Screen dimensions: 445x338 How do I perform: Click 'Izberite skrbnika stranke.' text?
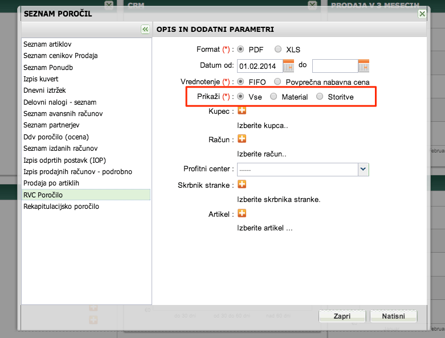coord(279,200)
